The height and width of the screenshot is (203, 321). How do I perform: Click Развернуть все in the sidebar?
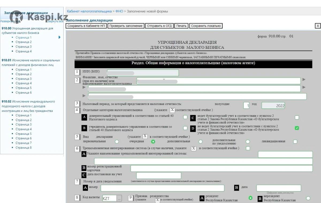click(10, 21)
